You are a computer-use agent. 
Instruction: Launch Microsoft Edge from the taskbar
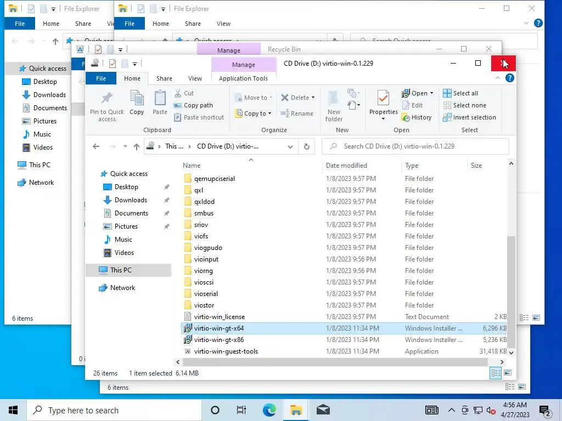coord(269,410)
